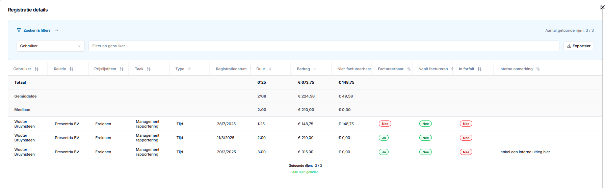
Task: Export the table with Exporteer button
Action: coord(579,46)
